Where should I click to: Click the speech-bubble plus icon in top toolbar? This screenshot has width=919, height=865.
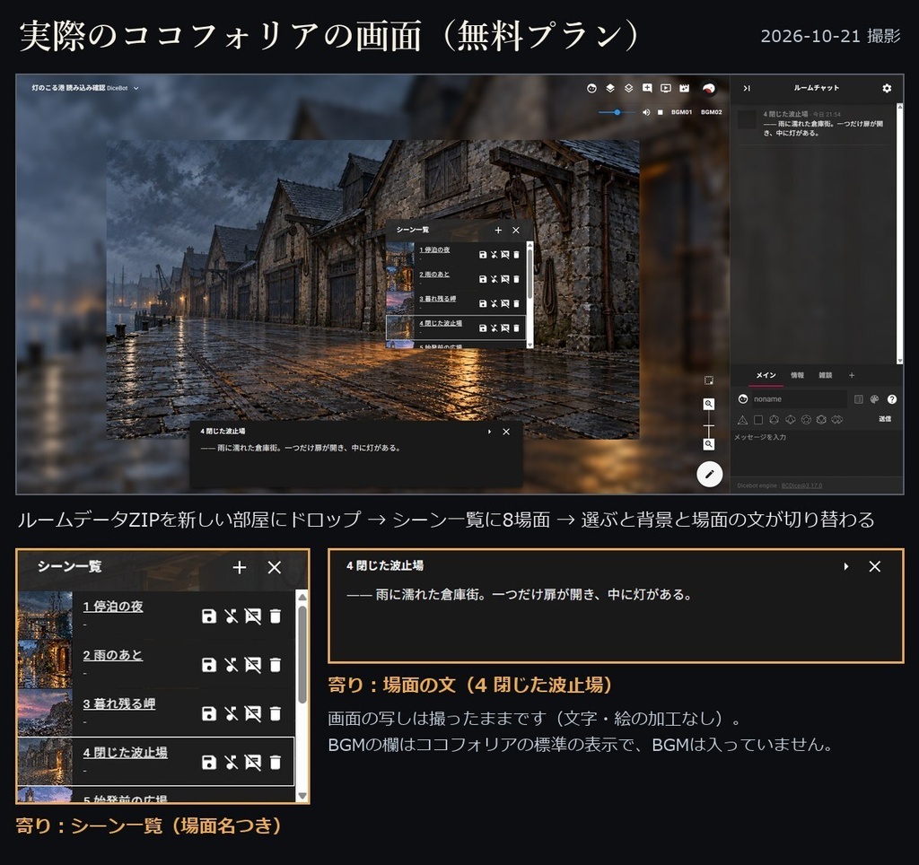click(x=647, y=89)
